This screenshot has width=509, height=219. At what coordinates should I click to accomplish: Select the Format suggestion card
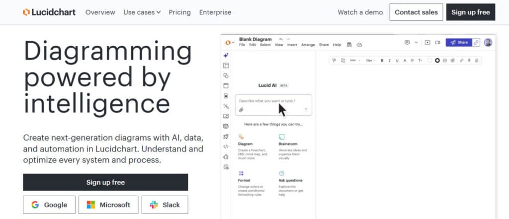pyautogui.click(x=253, y=183)
